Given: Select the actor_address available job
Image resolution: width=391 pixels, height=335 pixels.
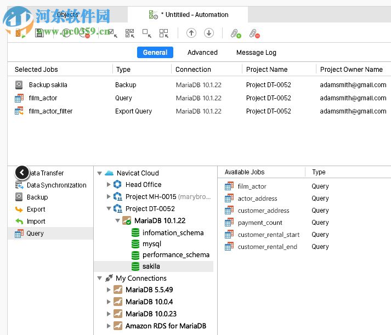Looking at the screenshot, I should (x=257, y=198).
